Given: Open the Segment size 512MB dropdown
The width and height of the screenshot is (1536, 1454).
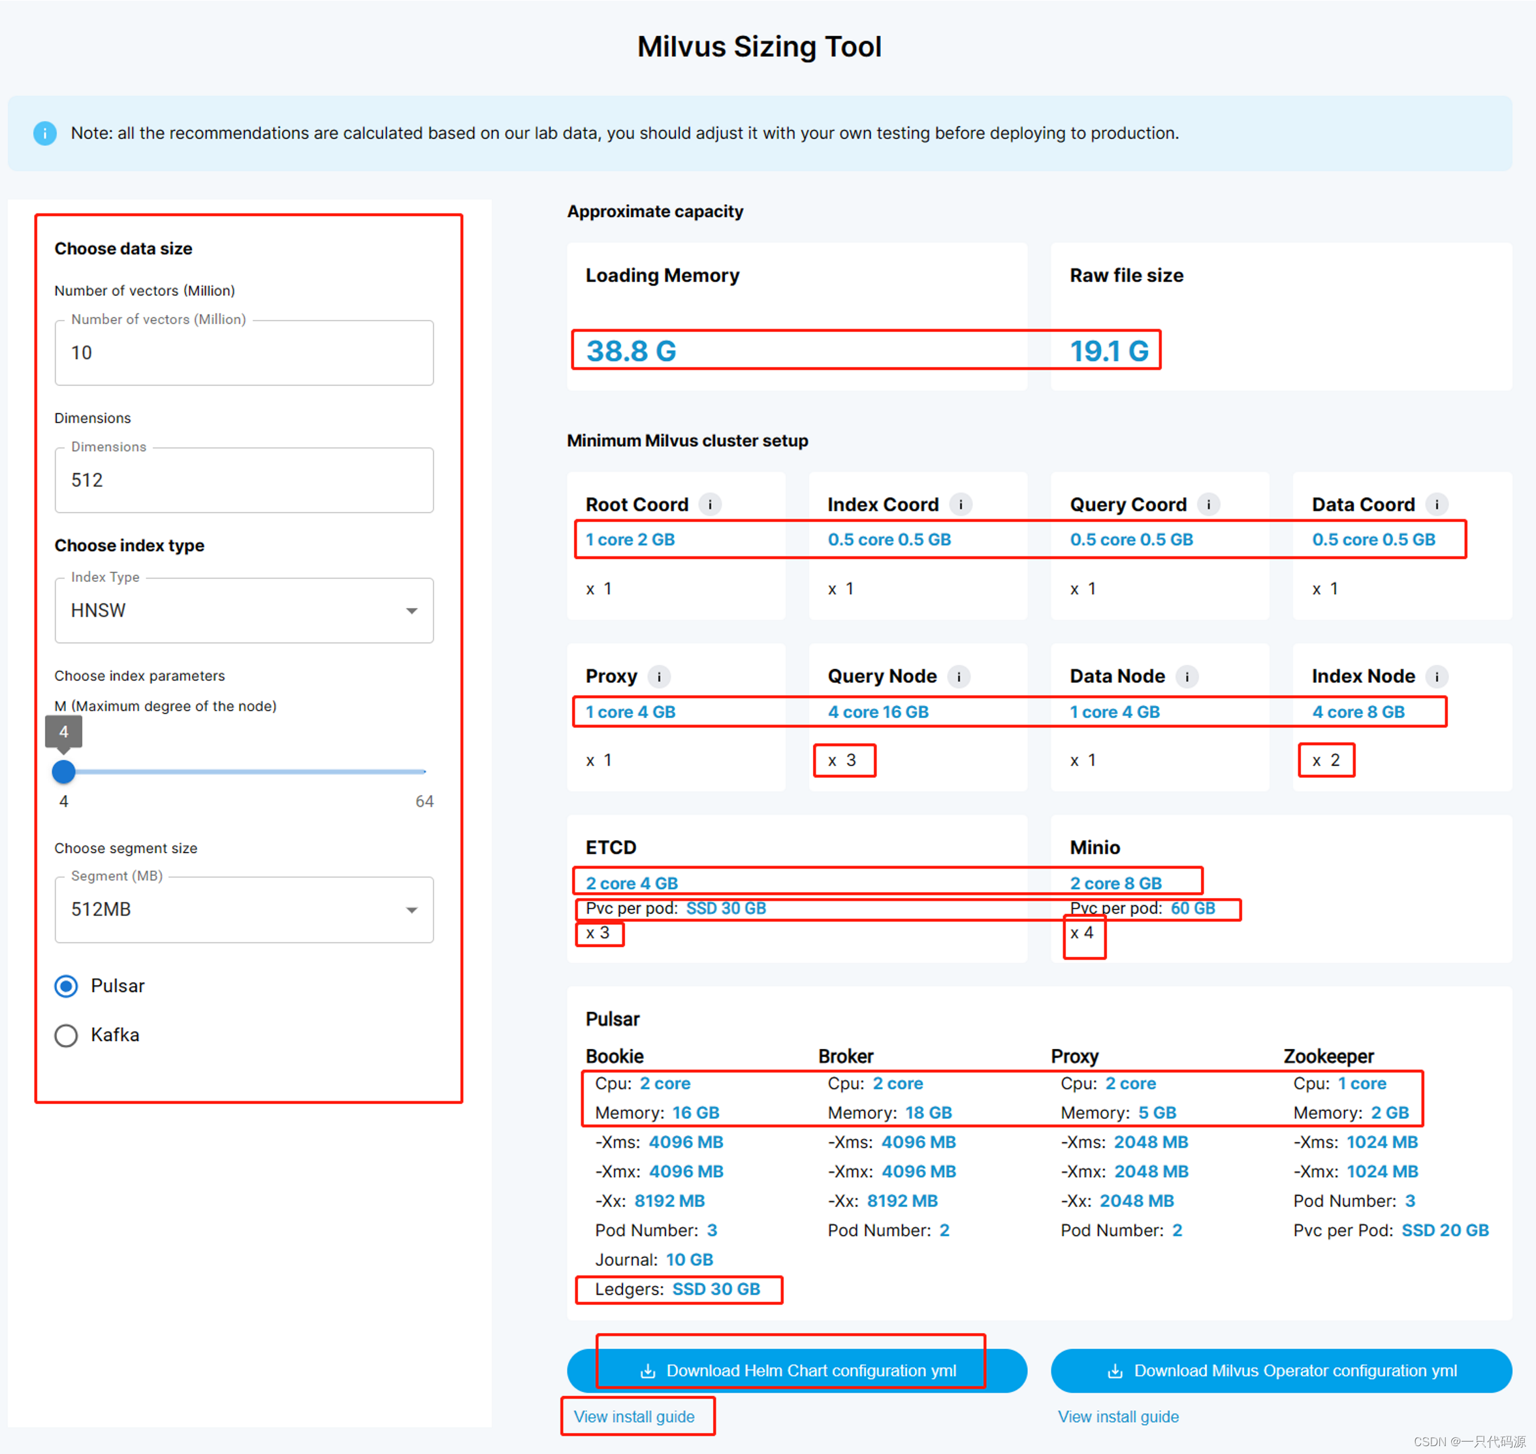Looking at the screenshot, I should coord(244,909).
